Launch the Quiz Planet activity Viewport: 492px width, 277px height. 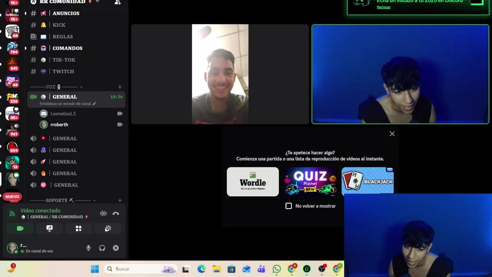(x=310, y=182)
